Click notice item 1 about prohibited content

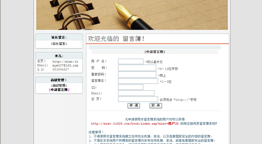(150, 136)
